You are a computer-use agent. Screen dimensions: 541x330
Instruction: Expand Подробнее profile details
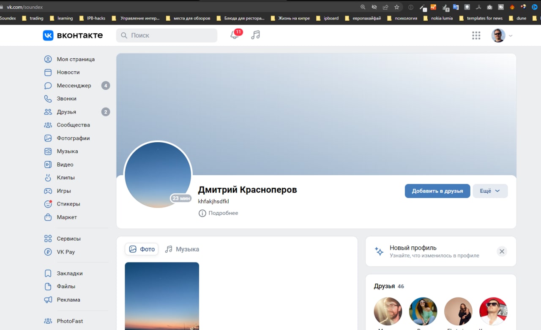tap(219, 213)
